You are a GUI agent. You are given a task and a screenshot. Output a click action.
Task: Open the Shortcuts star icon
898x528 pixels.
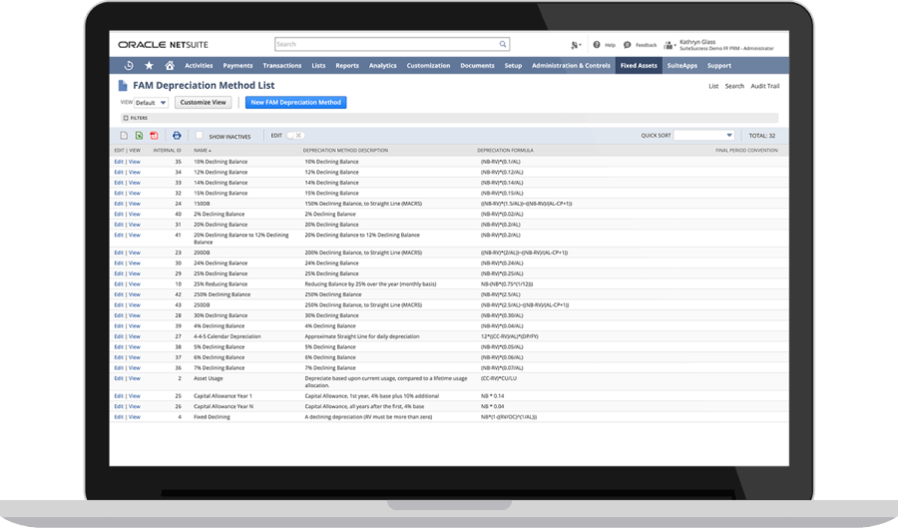(149, 65)
